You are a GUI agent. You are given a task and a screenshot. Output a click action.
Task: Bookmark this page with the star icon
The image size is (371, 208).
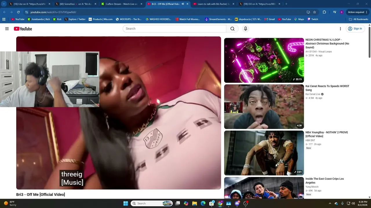click(314, 12)
